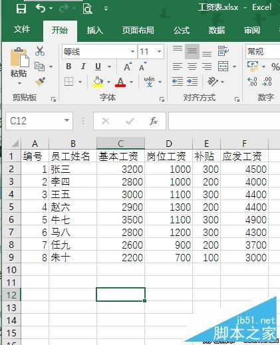Select the Format Painter brush icon
The height and width of the screenshot is (345, 280).
41,81
